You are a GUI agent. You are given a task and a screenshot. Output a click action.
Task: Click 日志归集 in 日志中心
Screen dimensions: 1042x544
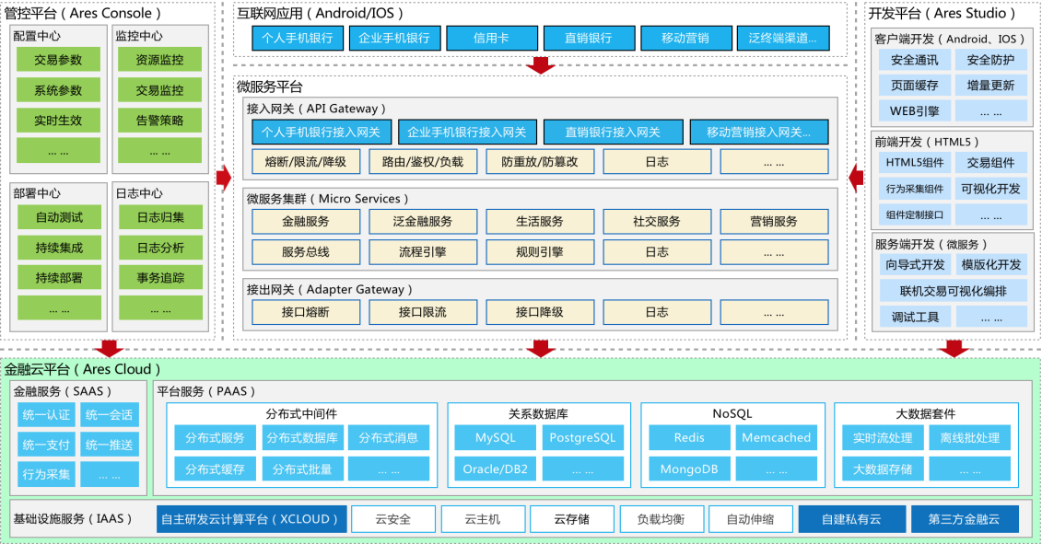[161, 217]
